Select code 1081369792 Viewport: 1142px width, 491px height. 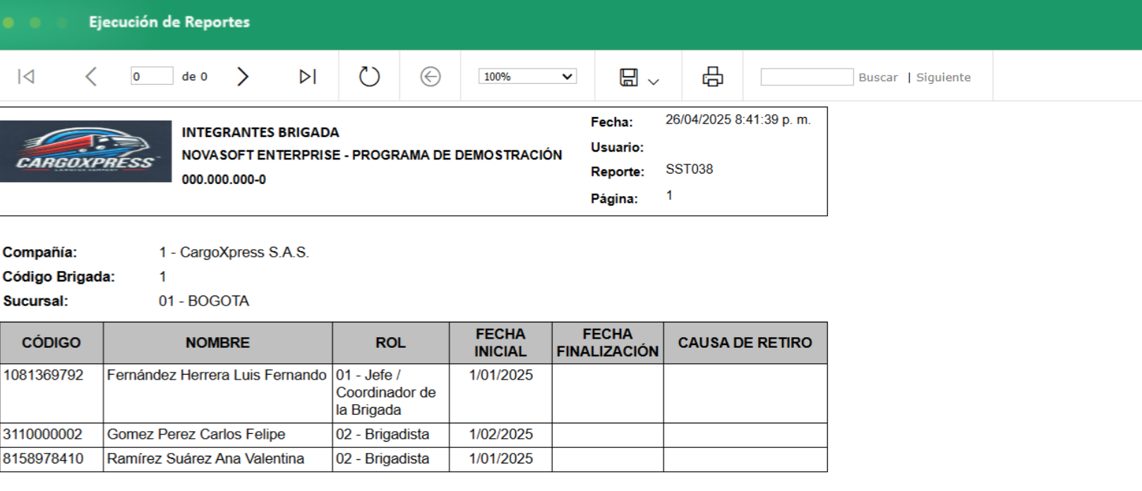click(x=43, y=375)
